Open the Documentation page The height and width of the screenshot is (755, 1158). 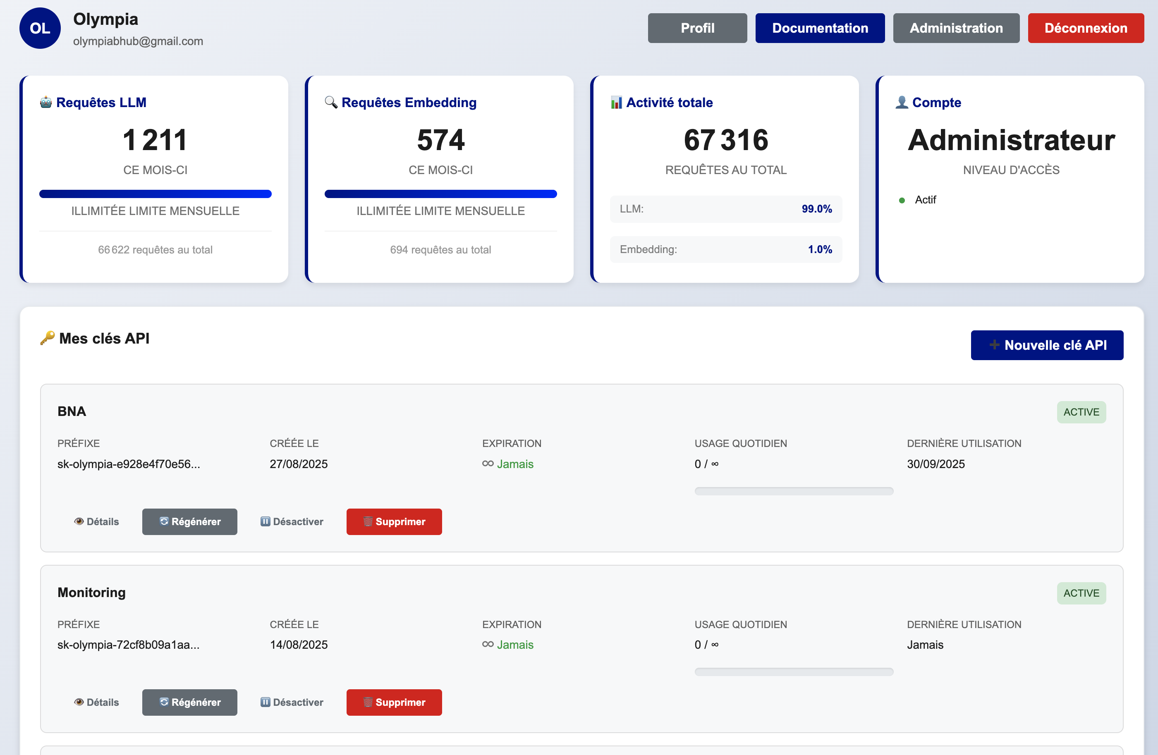tap(820, 28)
